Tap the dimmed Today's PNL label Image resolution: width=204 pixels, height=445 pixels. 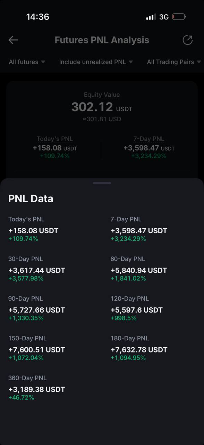55,139
